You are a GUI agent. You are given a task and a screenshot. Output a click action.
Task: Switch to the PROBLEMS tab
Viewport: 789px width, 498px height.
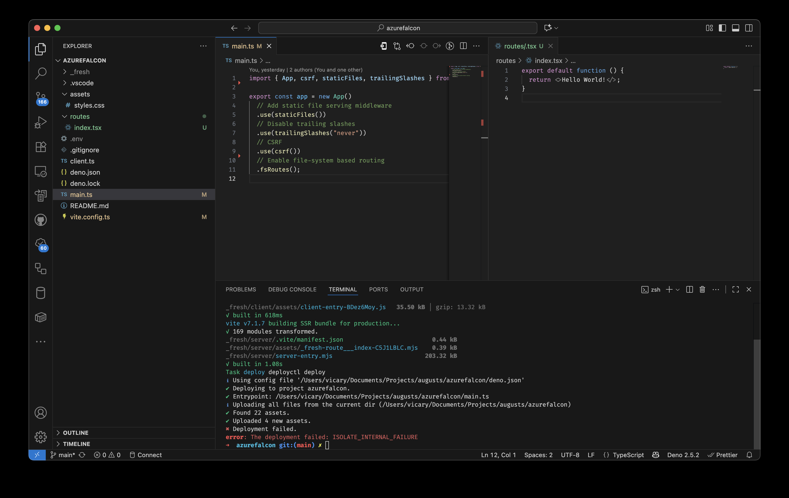pos(240,289)
